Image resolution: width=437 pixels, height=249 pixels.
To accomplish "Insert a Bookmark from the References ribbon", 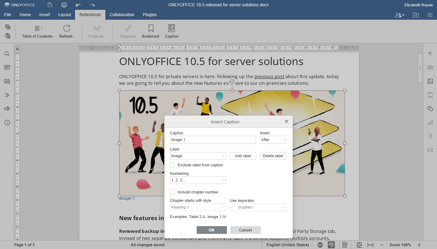I will click(150, 31).
